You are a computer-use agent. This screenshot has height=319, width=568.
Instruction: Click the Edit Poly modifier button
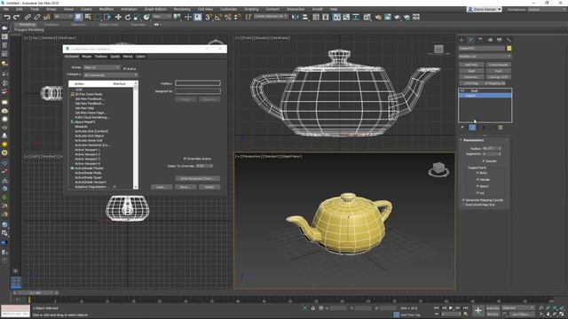[x=471, y=65]
